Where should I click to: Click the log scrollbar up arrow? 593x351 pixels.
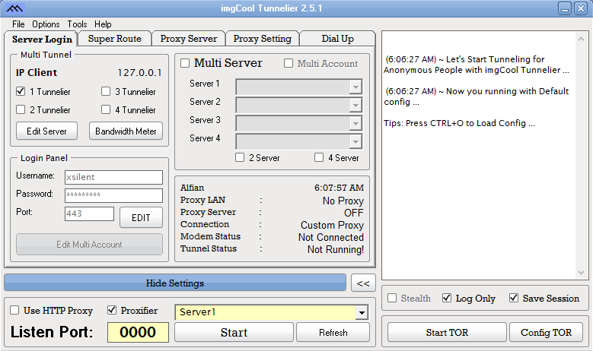(581, 39)
